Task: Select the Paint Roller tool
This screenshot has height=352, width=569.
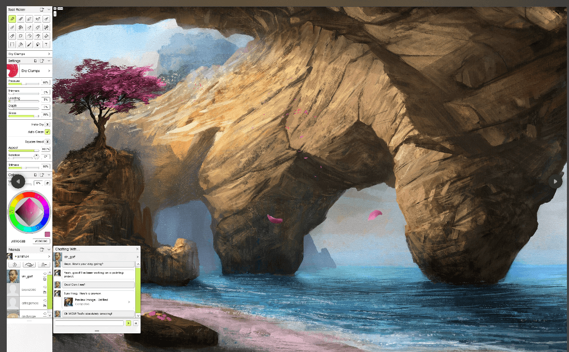Action: [x=21, y=45]
